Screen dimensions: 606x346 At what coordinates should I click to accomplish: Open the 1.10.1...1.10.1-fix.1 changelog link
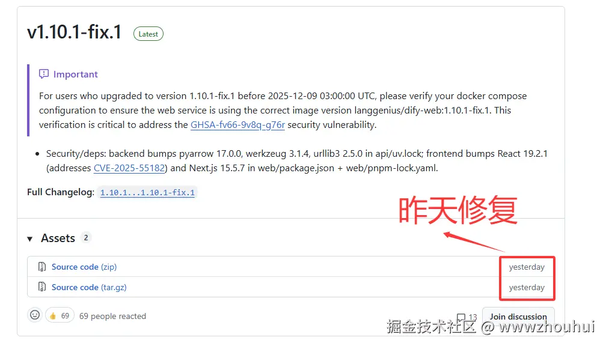[x=147, y=192]
